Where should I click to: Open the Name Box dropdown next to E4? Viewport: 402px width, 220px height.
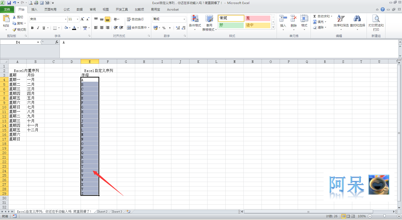tap(38, 42)
